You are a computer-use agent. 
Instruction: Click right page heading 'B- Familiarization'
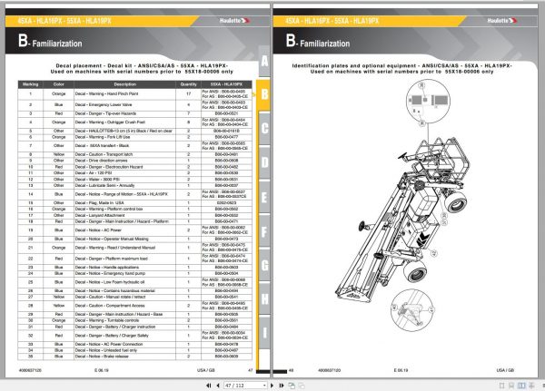pyautogui.click(x=318, y=41)
